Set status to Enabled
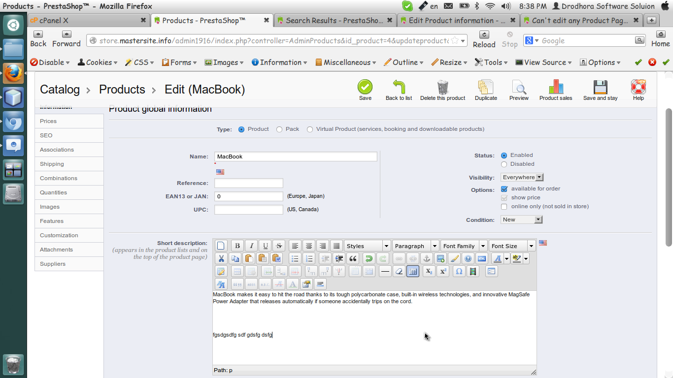The image size is (673, 378). point(504,156)
